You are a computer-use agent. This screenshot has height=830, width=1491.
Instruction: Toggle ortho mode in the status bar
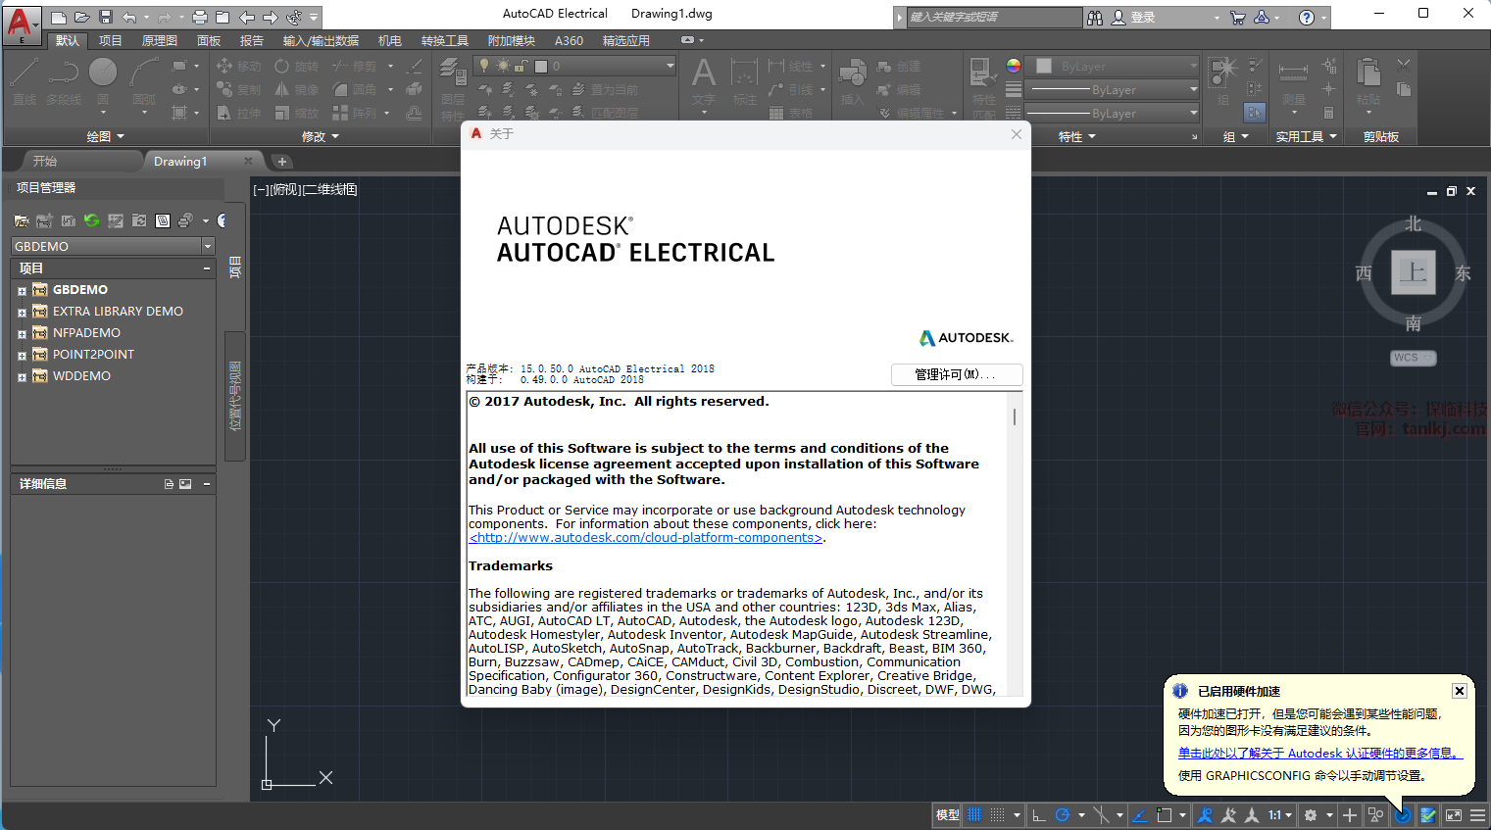(1039, 815)
